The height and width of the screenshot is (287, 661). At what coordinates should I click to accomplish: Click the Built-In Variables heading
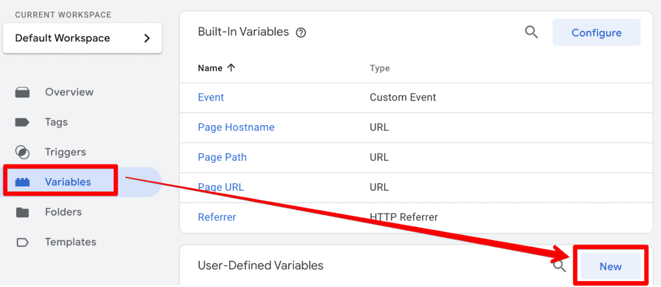243,32
